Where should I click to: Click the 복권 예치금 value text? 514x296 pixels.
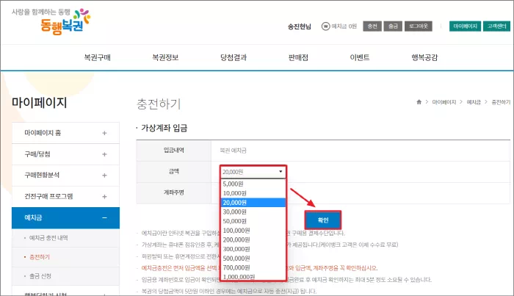[233, 151]
